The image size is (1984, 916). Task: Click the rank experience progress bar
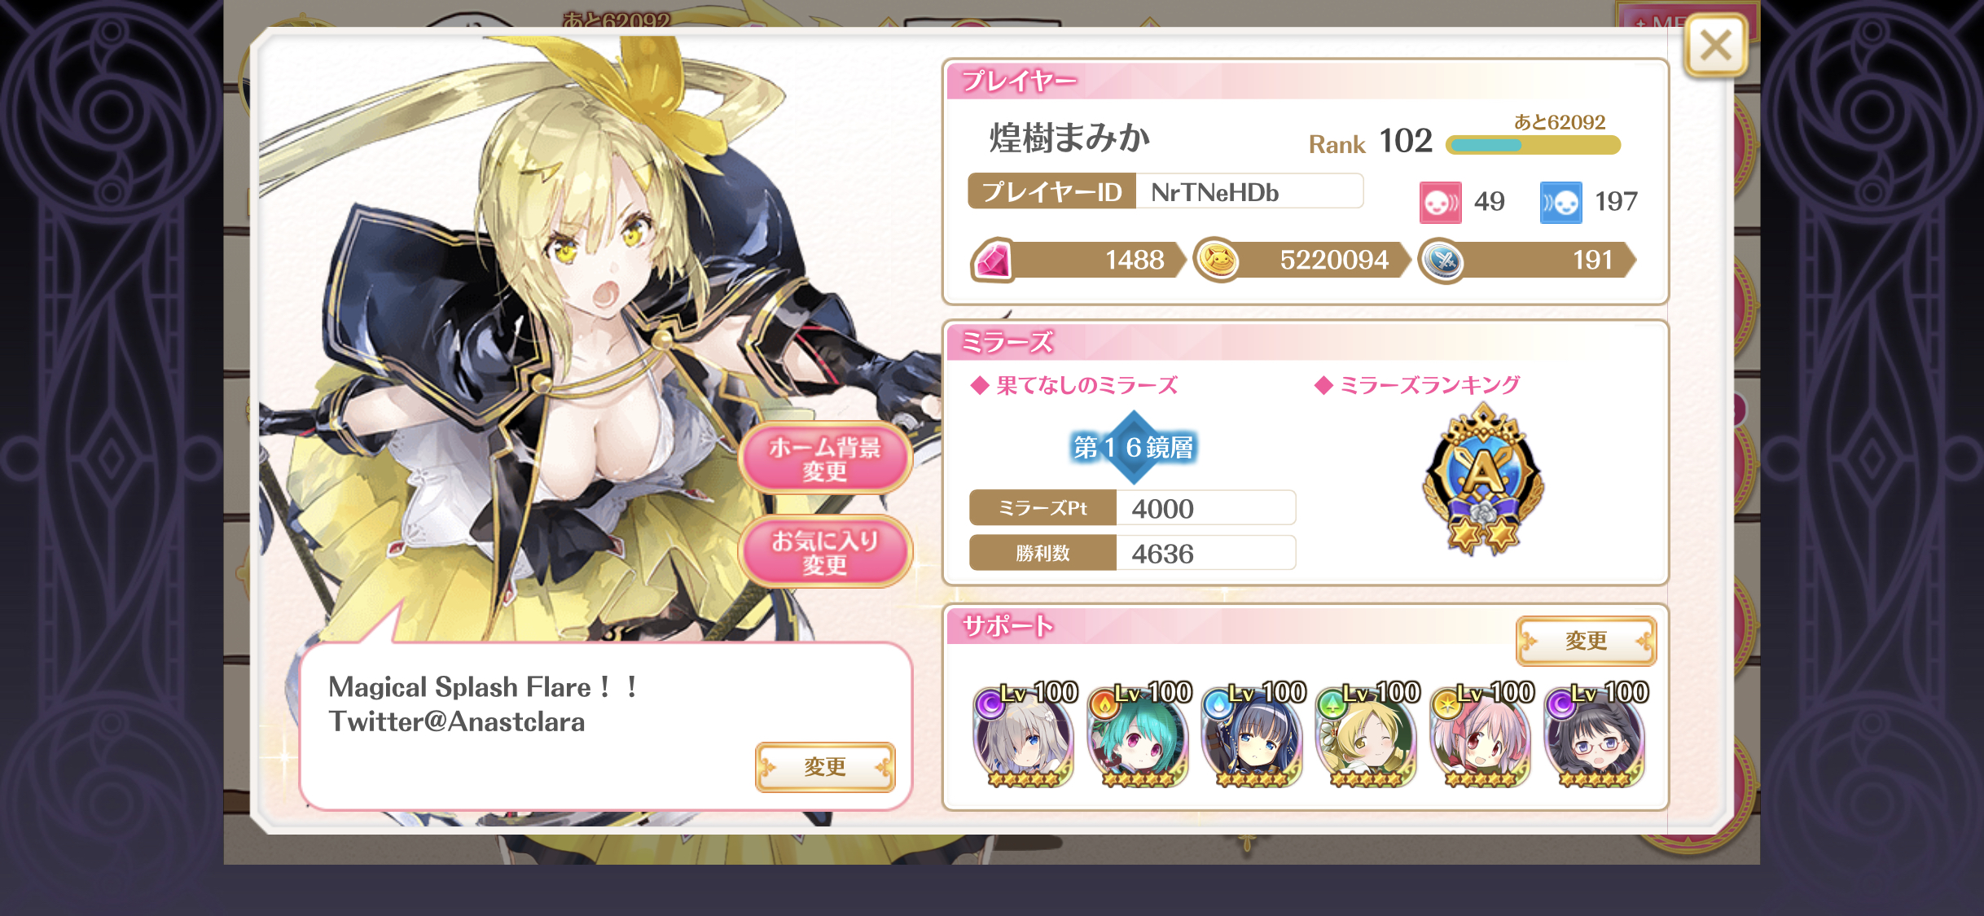1533,146
